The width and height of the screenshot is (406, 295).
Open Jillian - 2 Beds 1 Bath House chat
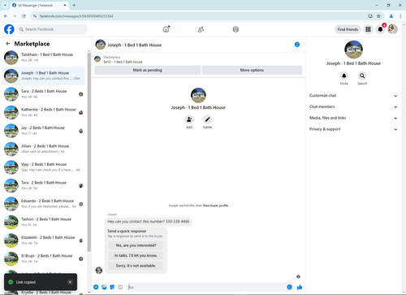[x=44, y=149]
